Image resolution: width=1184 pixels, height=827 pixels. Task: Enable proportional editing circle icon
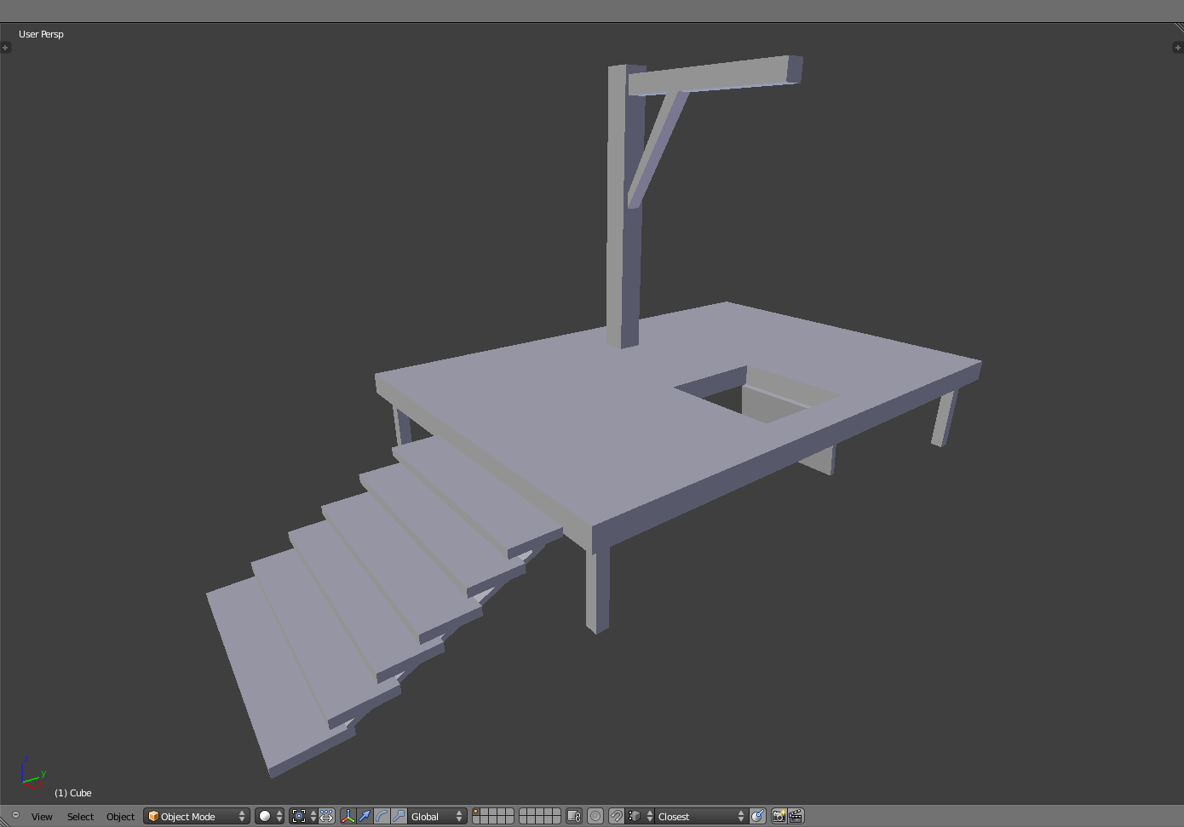click(x=595, y=816)
